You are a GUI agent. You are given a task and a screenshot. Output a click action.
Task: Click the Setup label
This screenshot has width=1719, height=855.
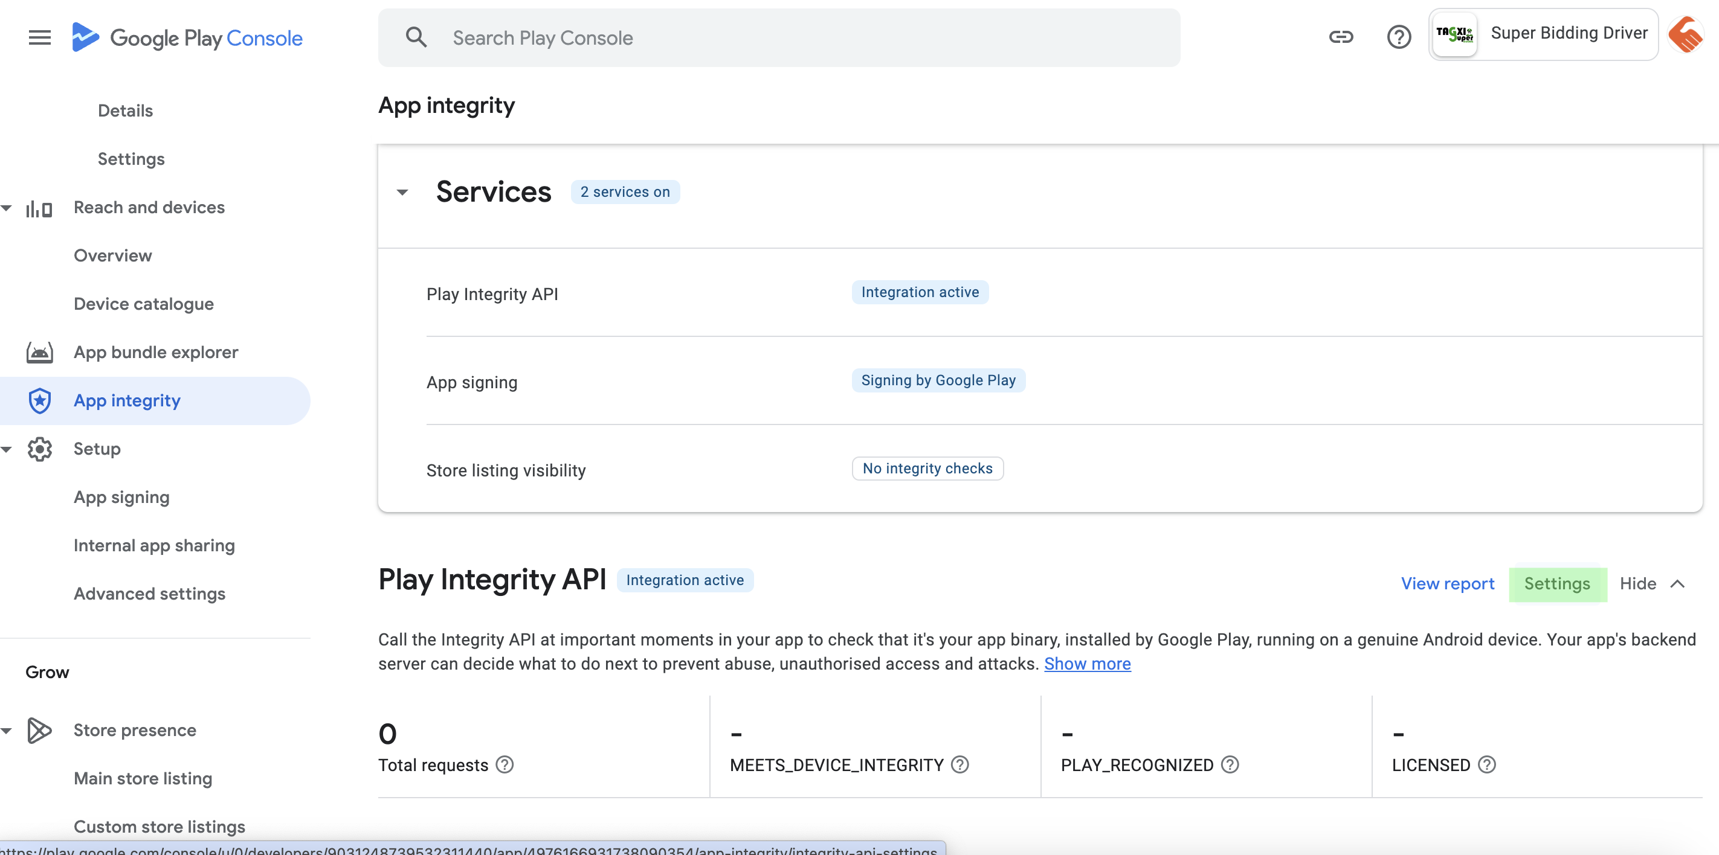tap(97, 449)
